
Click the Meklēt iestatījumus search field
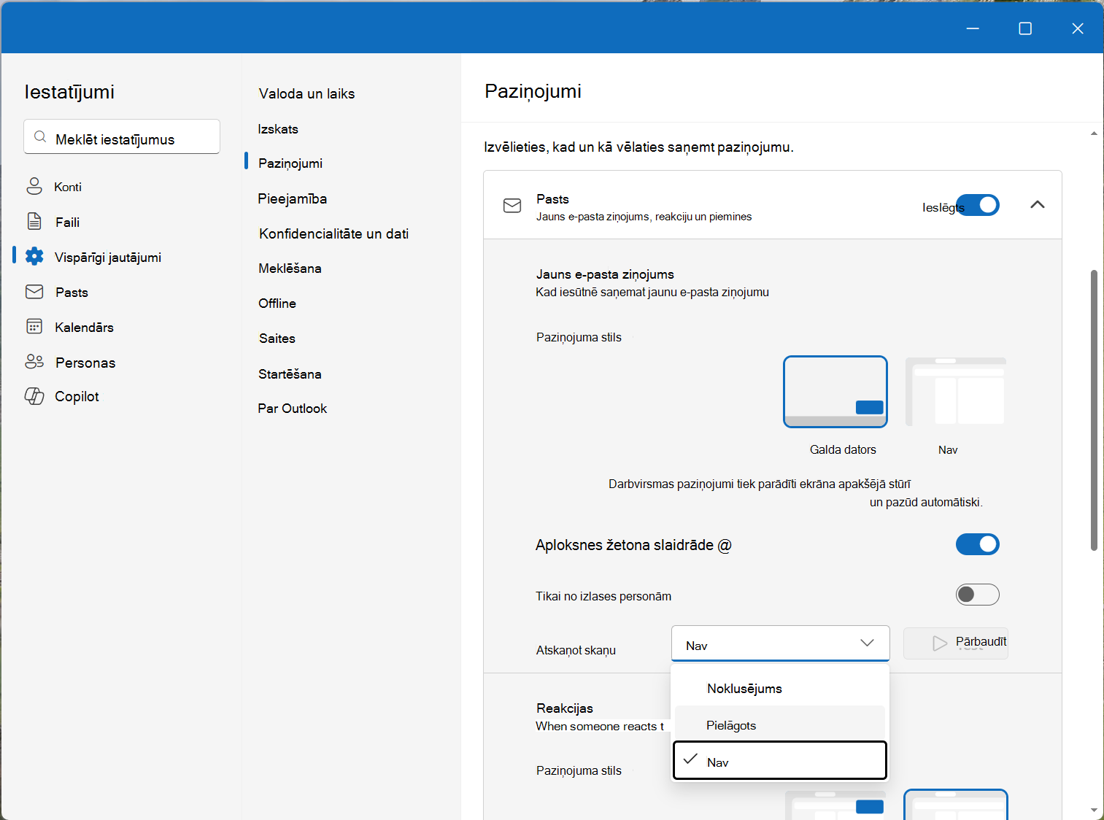pyautogui.click(x=122, y=137)
